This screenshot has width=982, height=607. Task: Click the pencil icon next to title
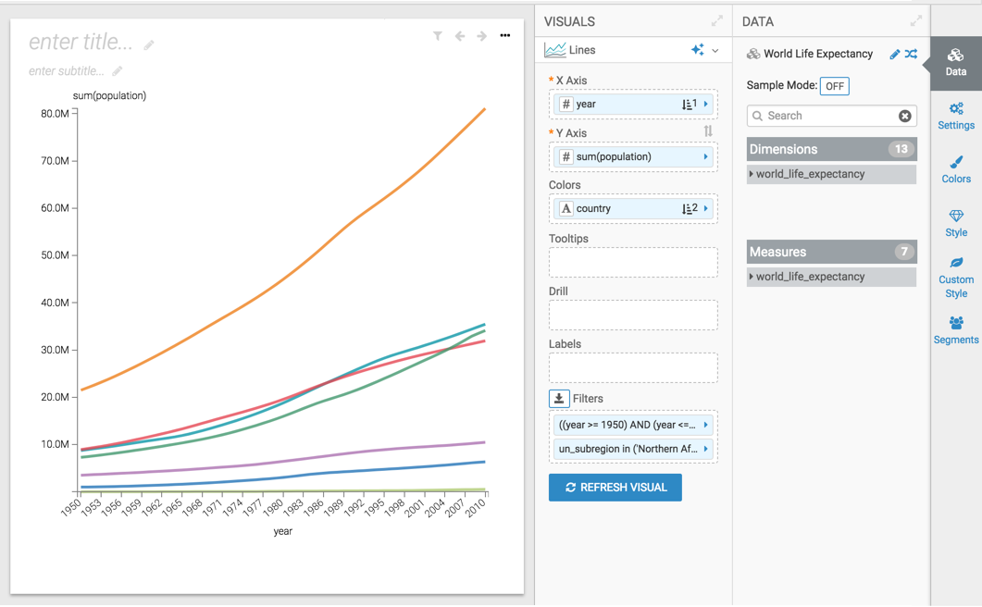point(149,44)
